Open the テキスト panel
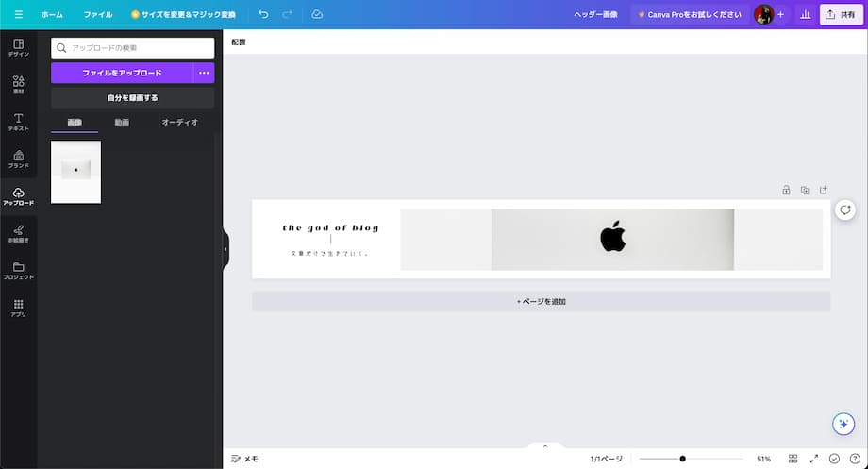 point(18,122)
